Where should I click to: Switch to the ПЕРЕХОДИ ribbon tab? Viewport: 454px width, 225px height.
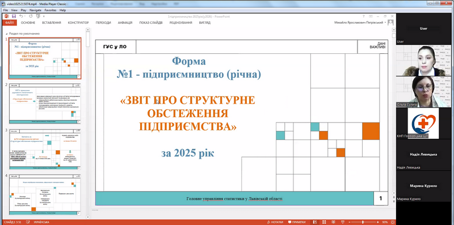coord(103,23)
